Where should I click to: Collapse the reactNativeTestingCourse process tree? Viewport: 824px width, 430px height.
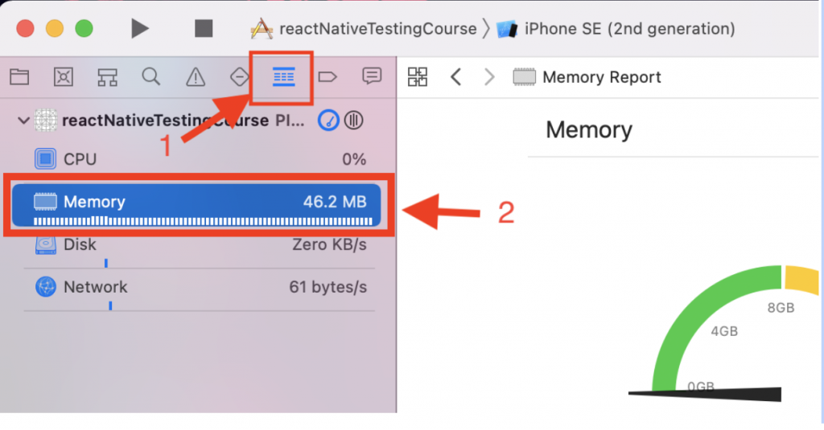coord(23,121)
